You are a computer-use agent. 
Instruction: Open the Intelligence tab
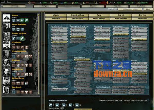45,6
